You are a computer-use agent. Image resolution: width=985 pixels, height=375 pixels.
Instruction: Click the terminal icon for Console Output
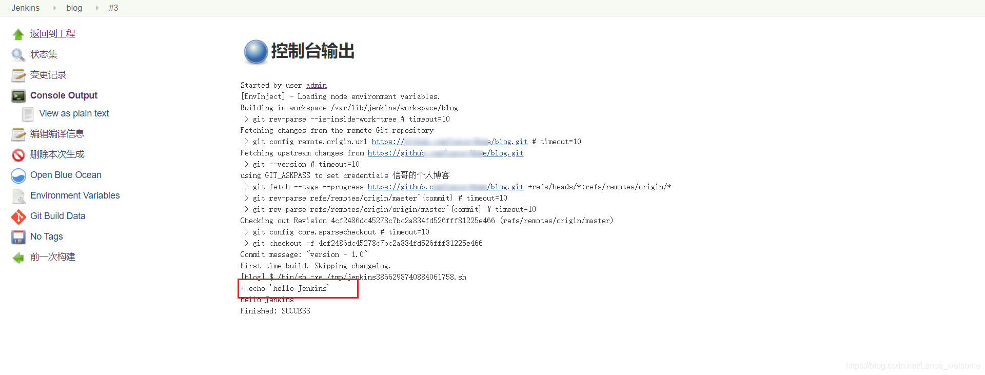18,96
